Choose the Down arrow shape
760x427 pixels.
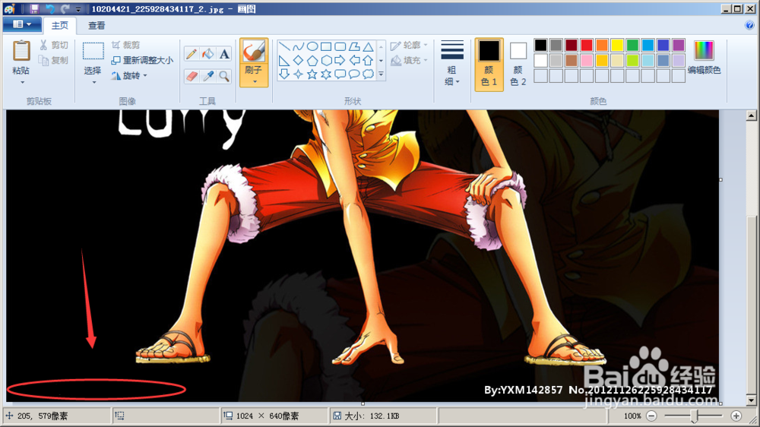(x=284, y=74)
